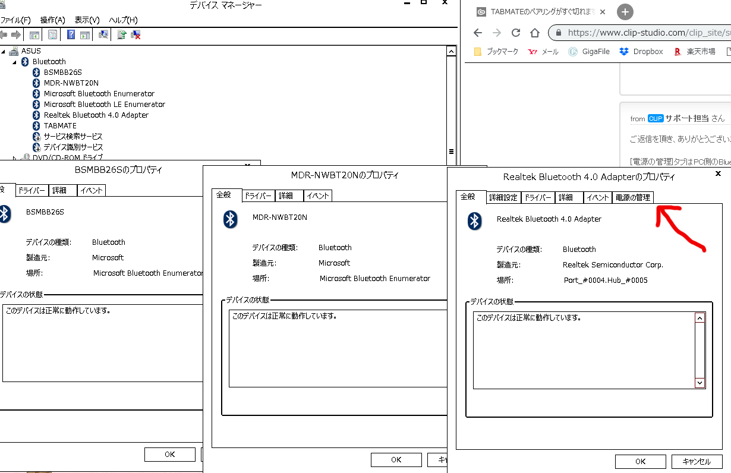Click scroll-up arrow in Realtek status box
The image size is (731, 473).
pos(700,318)
